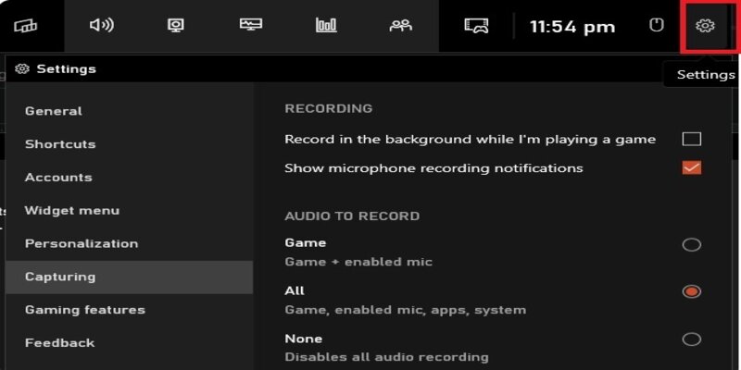Image resolution: width=741 pixels, height=370 pixels.
Task: Select the None audio radio button
Action: [691, 339]
